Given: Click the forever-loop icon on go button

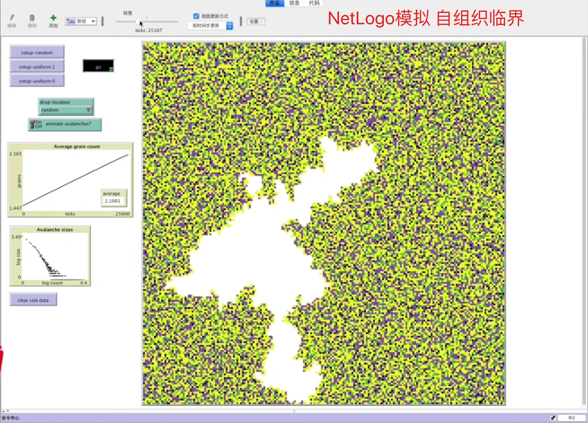Looking at the screenshot, I should pyautogui.click(x=111, y=69).
